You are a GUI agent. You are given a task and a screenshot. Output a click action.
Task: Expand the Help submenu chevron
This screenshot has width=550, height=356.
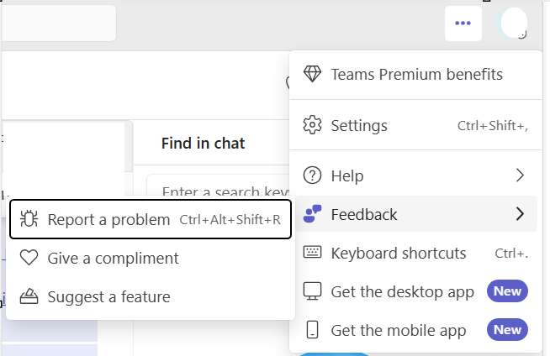coord(520,175)
